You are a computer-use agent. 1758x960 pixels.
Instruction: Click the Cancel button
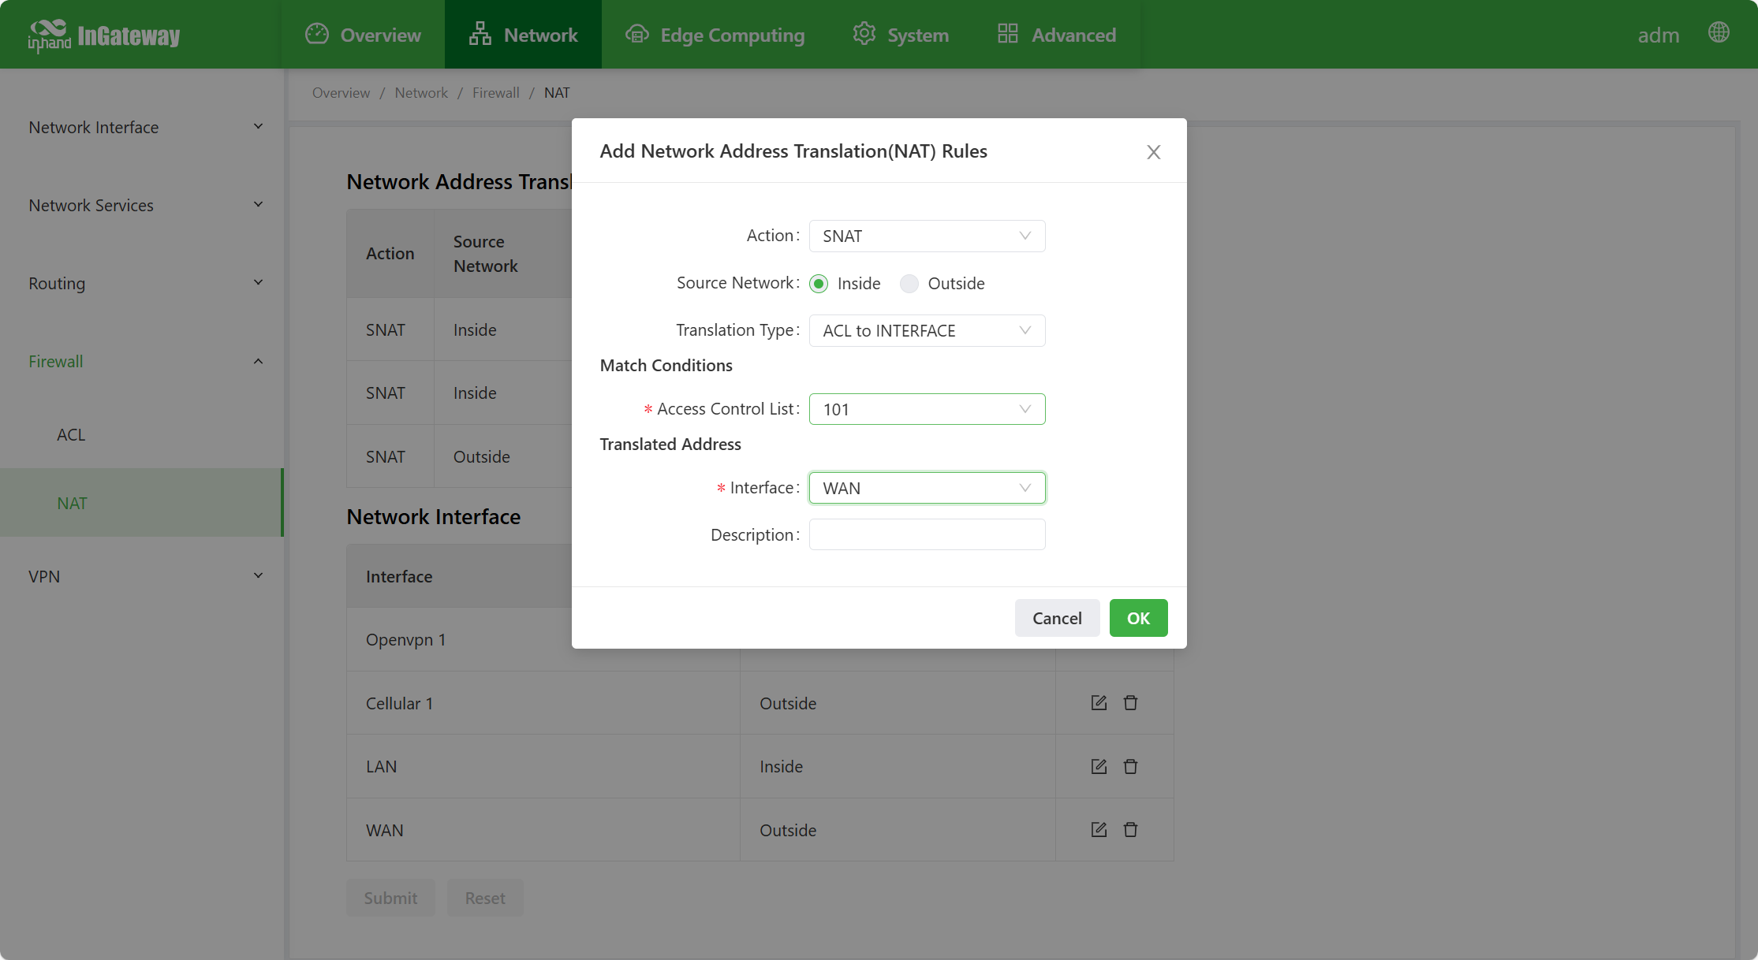click(1057, 618)
